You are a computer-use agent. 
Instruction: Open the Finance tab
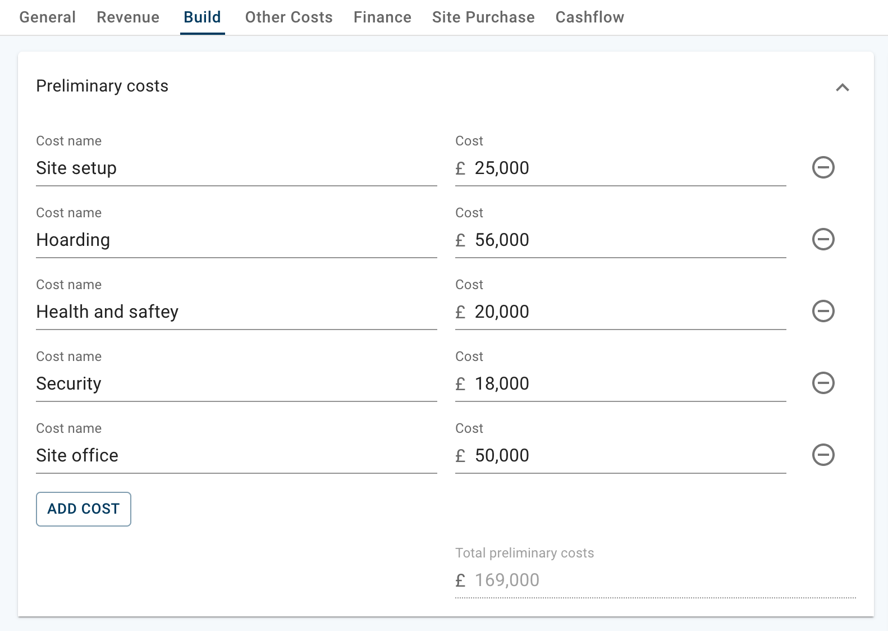(382, 17)
